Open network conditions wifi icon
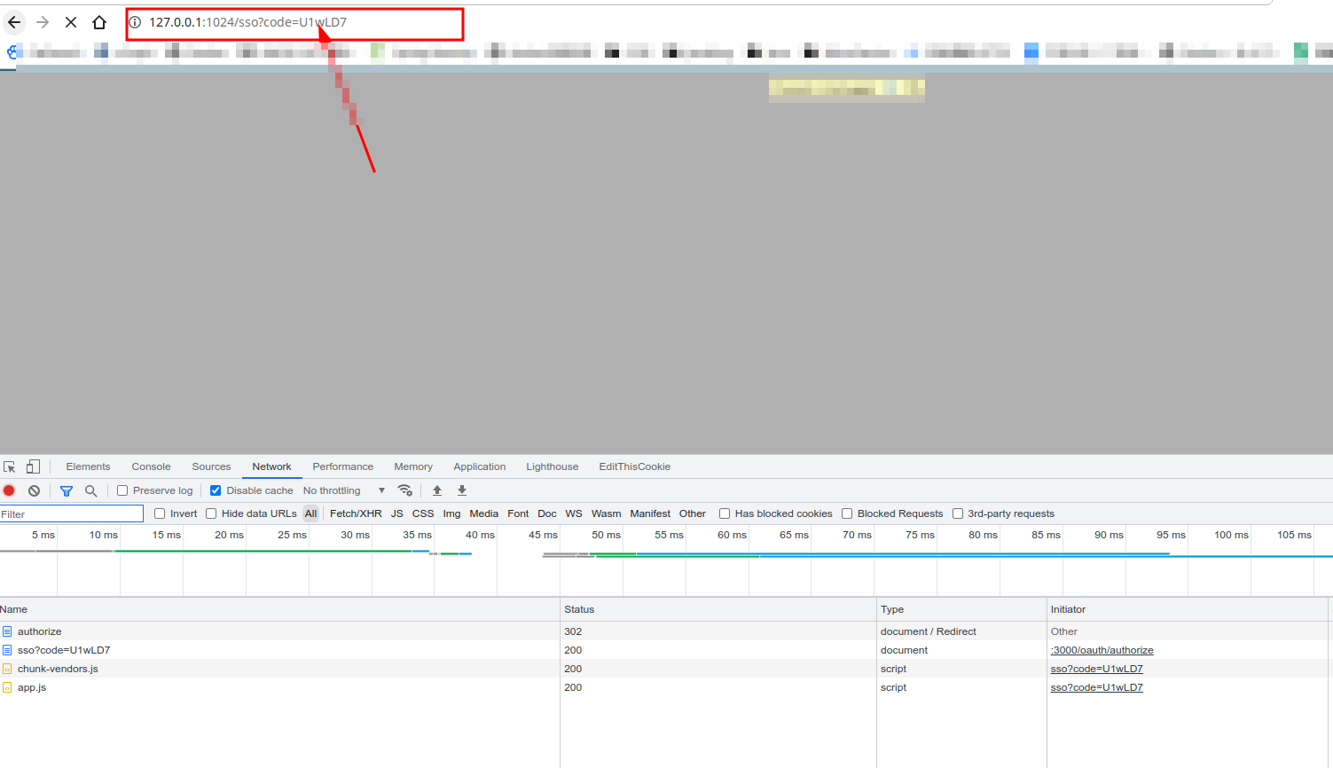Viewport: 1333px width, 768px height. (405, 490)
